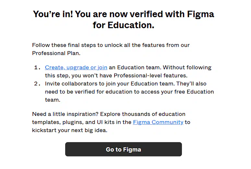
Task: Click the "for Education." heading line
Action: point(124,25)
